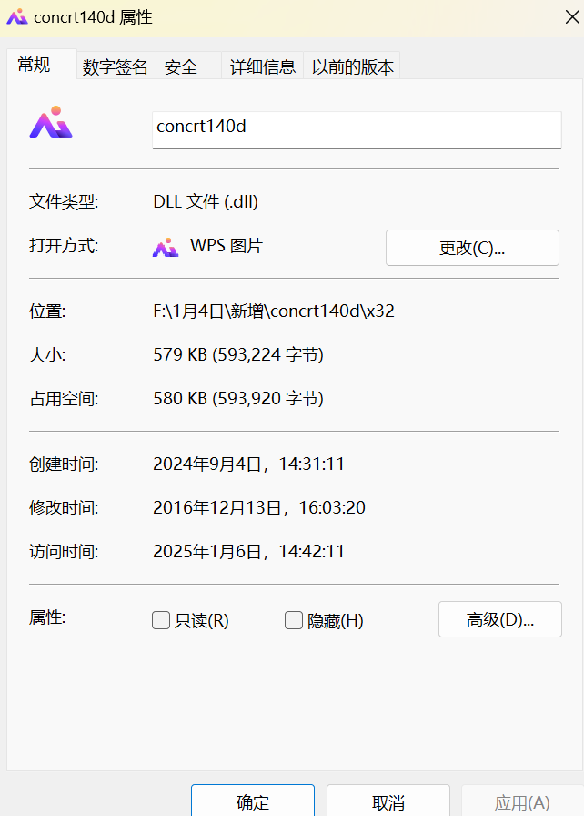Click the location path F:\1月4日\新增\concrt140d\x32
Screen dimensions: 584x816
click(274, 311)
